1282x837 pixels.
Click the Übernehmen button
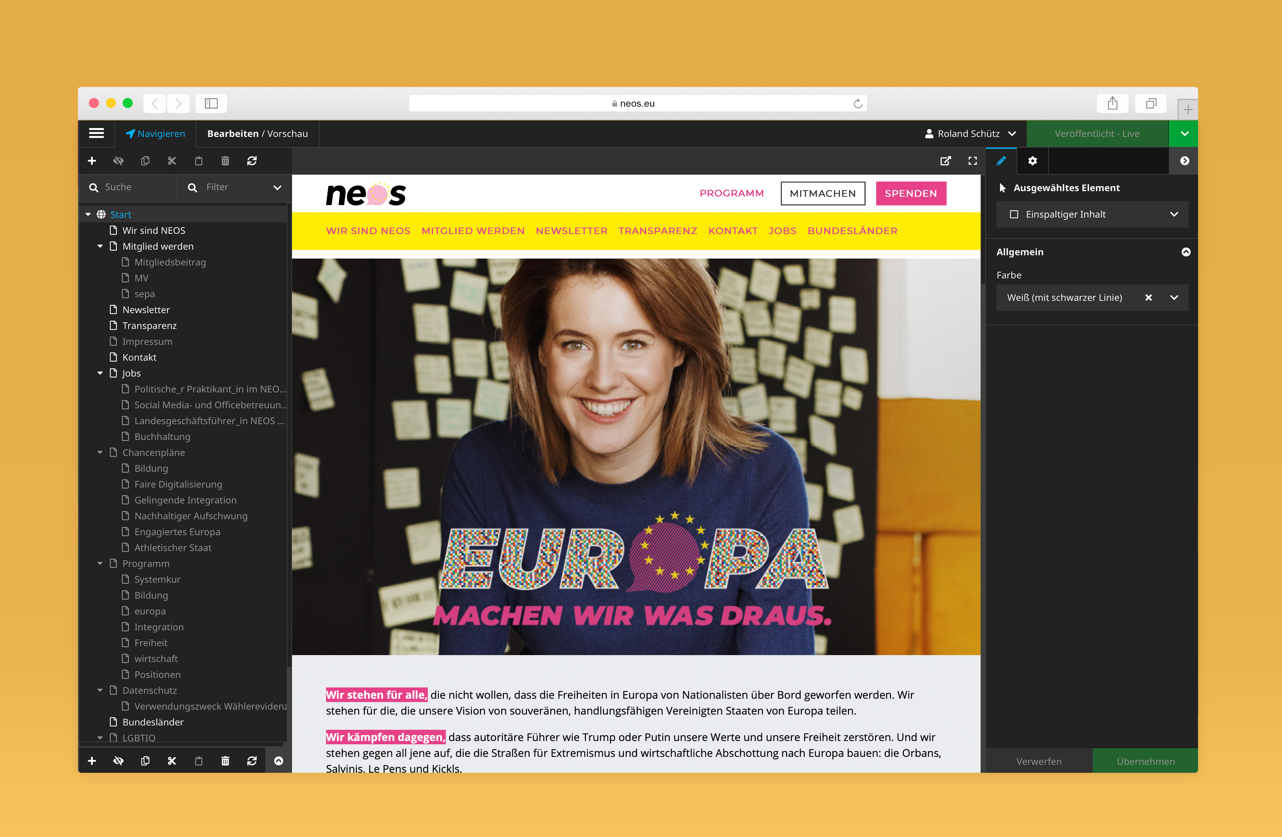(1146, 761)
